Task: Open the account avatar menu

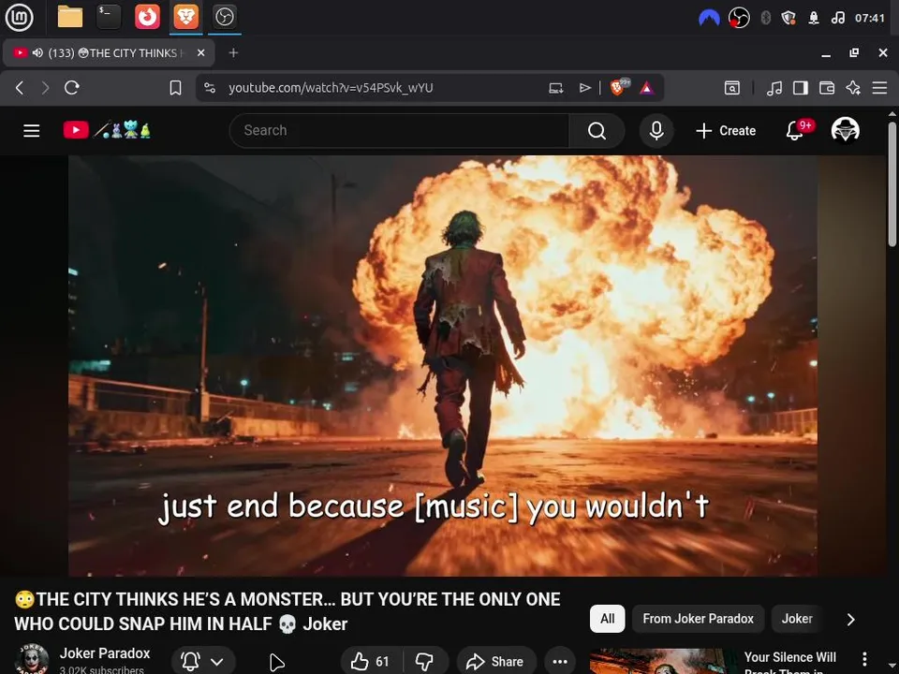Action: [x=845, y=130]
